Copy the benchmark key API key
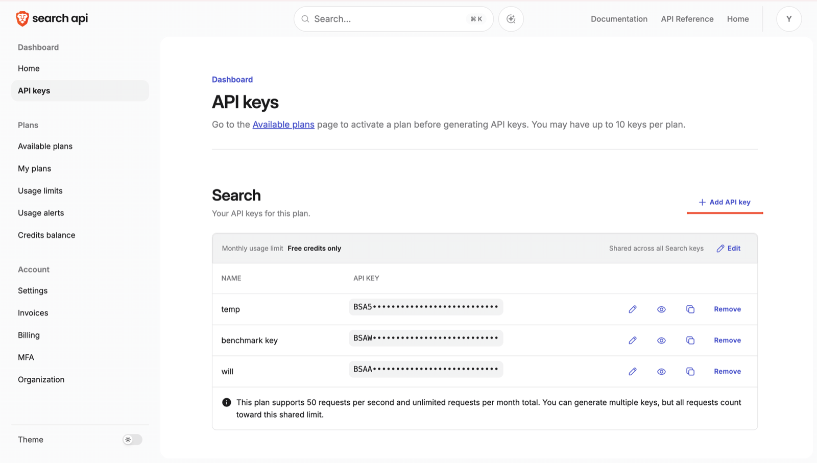Viewport: 817px width, 463px height. point(690,340)
